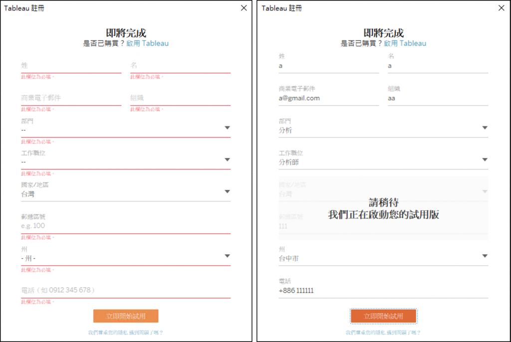Image resolution: width=511 pixels, height=342 pixels.
Task: Close the left Tableau registration window
Action: click(244, 8)
